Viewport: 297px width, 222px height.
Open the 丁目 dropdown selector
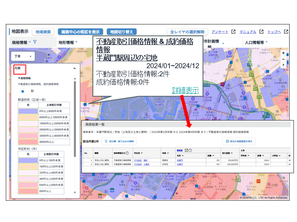(23, 56)
